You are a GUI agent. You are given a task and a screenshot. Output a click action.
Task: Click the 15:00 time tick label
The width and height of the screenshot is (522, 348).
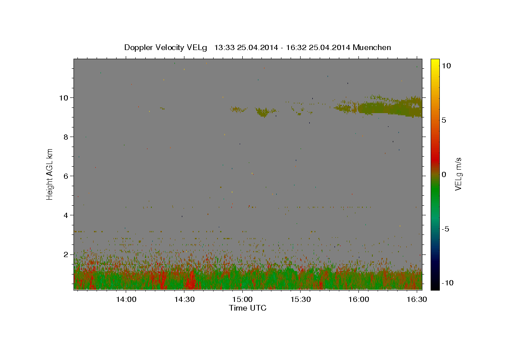[x=243, y=300]
